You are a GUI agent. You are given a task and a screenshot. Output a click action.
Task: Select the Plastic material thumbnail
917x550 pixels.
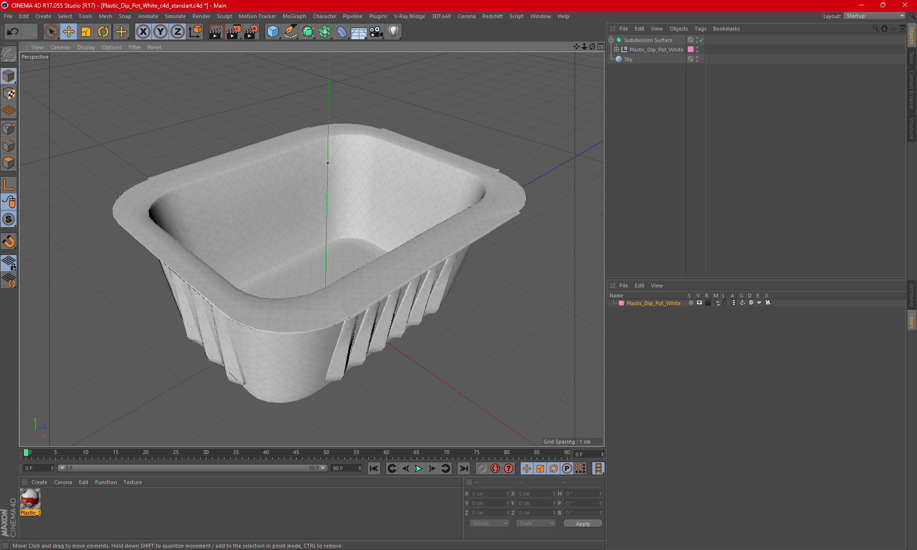click(30, 499)
